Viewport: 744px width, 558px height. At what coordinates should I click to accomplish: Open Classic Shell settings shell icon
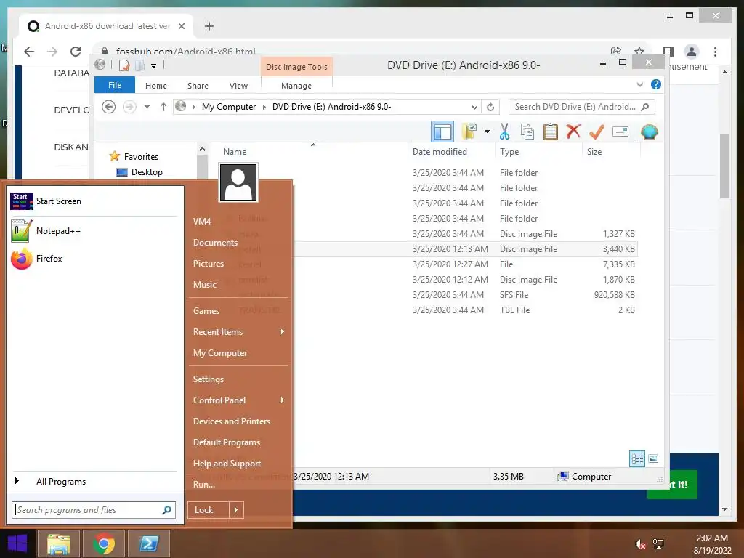click(649, 132)
